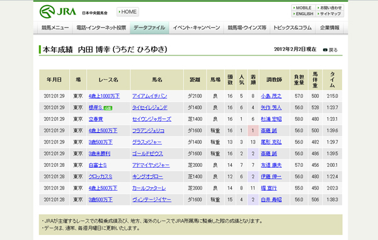The image size is (378, 240).
Task: Open trainer 堀 宣行
Action: click(269, 188)
